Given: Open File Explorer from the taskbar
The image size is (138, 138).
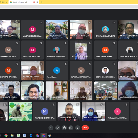Looking at the screenshot, I should [12, 136].
